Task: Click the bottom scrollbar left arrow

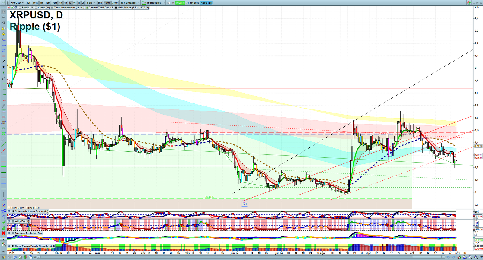Action: coord(39,257)
